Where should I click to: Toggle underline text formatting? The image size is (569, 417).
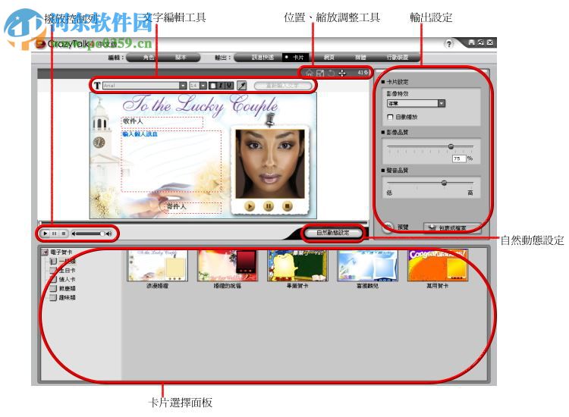coord(229,86)
